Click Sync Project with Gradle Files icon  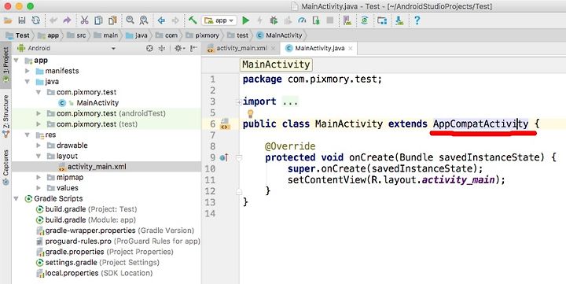365,20
